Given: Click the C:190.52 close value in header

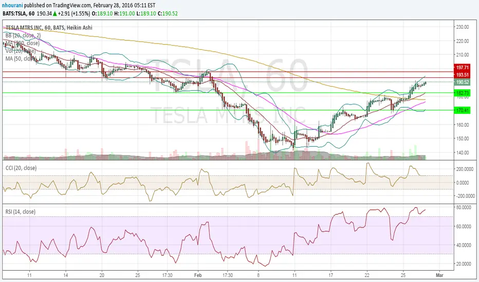Looking at the screenshot, I should coord(168,14).
